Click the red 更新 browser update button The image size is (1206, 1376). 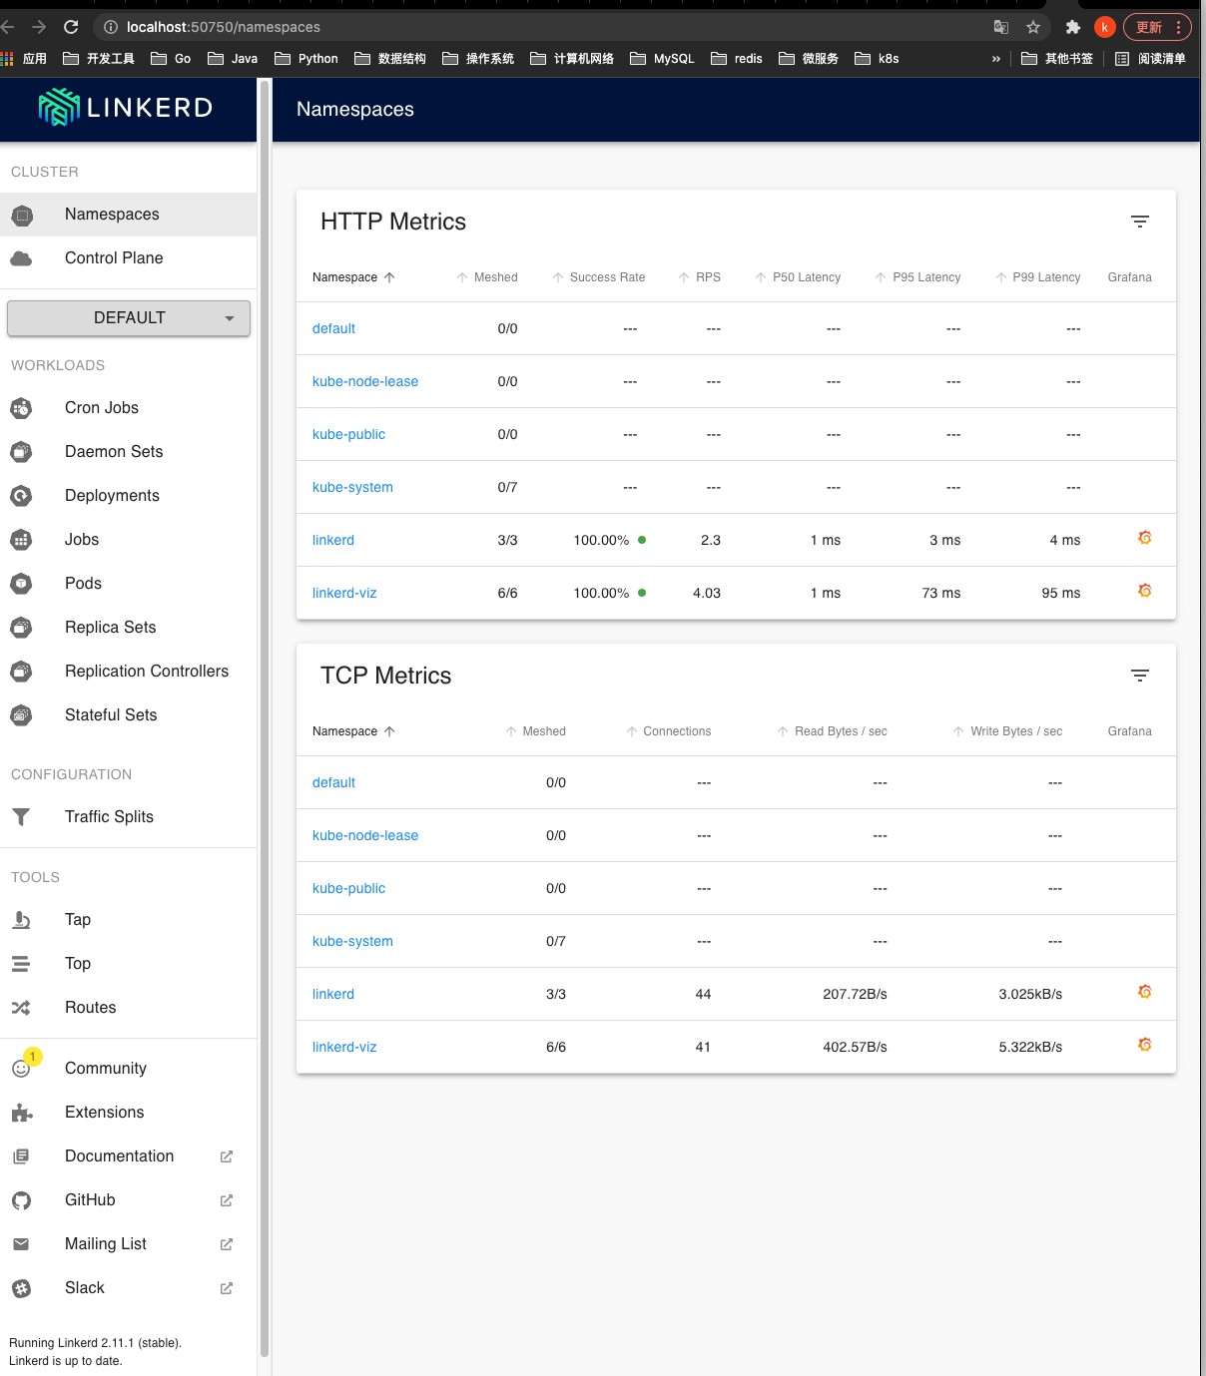[1156, 27]
